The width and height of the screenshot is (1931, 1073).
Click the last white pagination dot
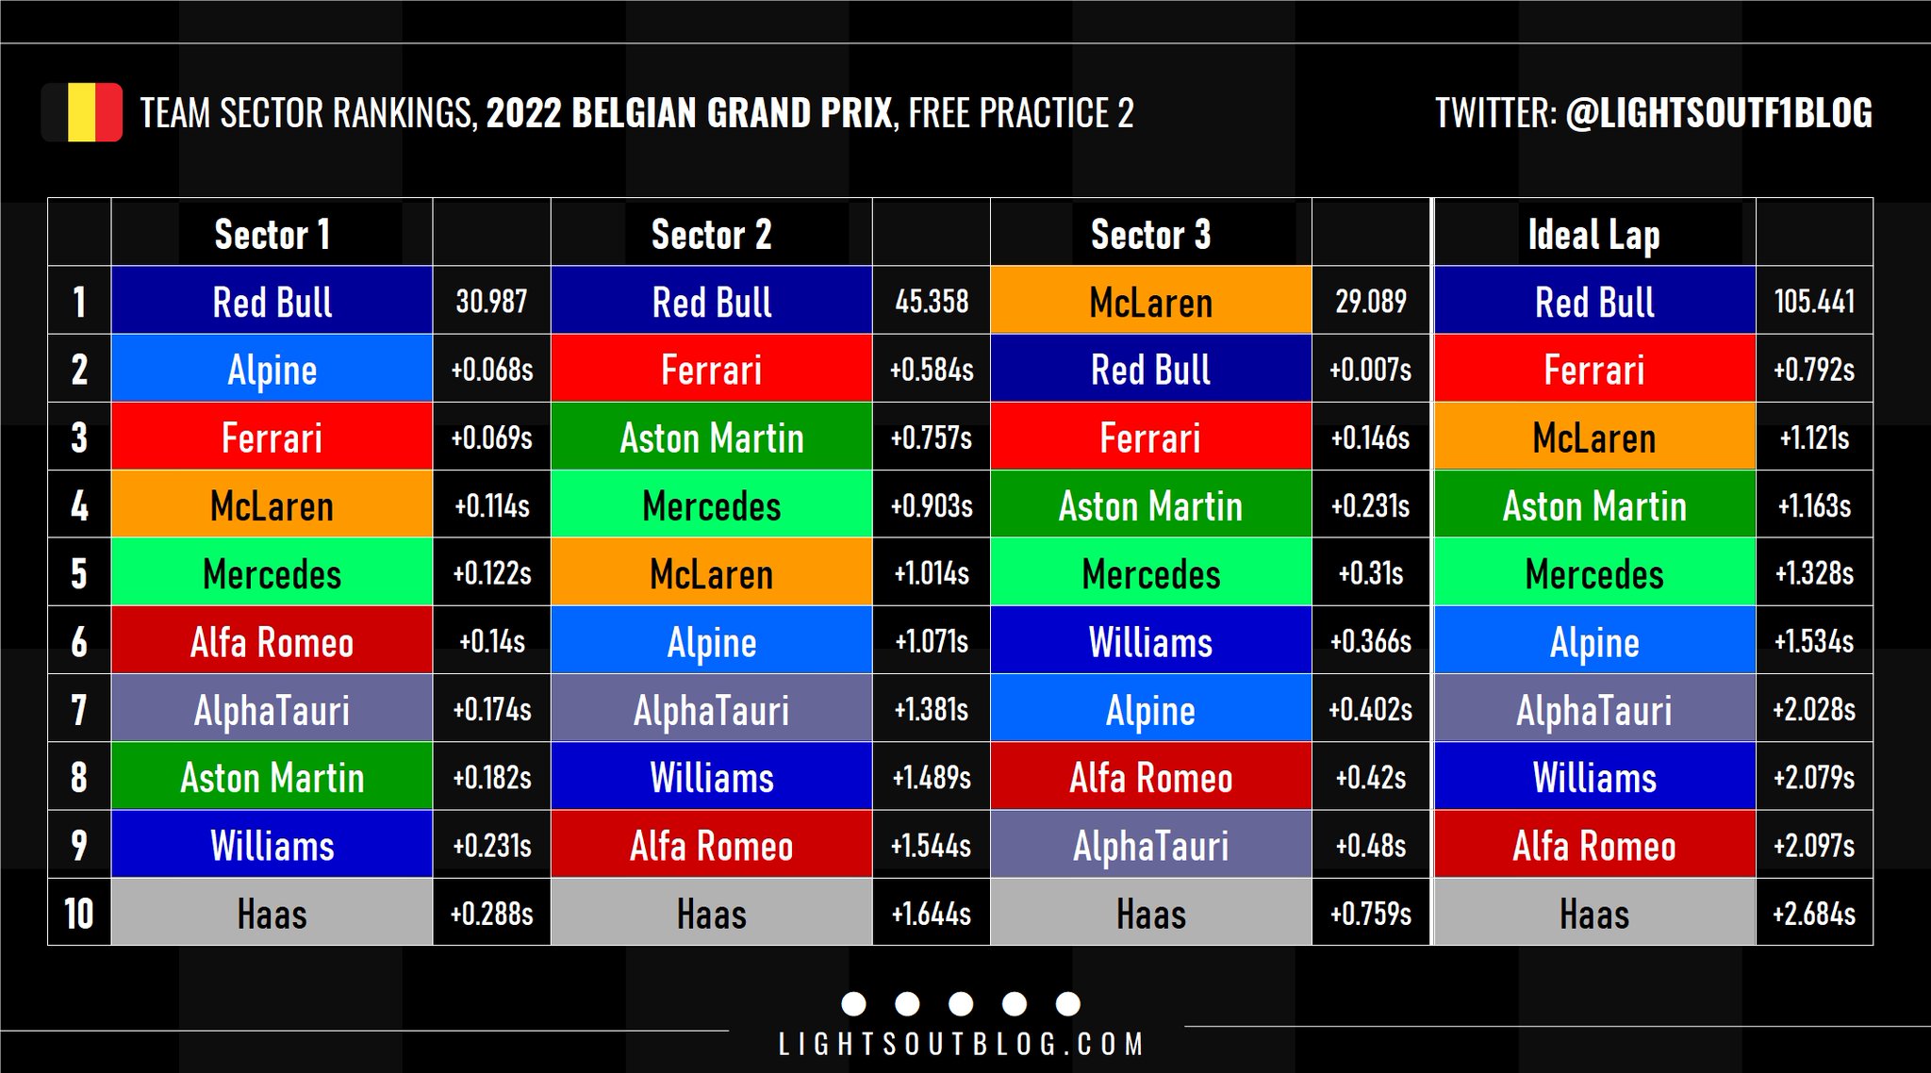(x=1068, y=1004)
